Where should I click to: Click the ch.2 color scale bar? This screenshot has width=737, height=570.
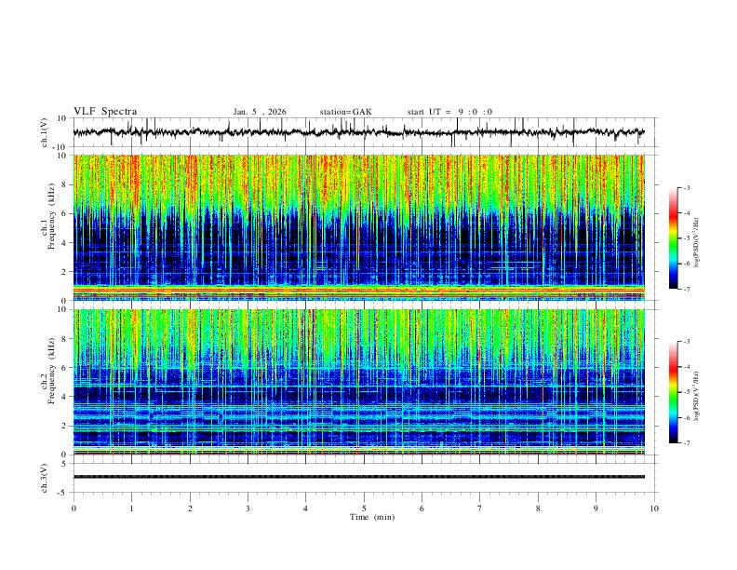(673, 392)
